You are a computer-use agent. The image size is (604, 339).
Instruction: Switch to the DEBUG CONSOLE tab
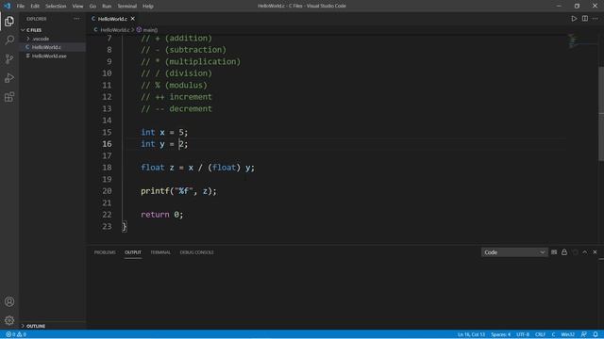[197, 252]
